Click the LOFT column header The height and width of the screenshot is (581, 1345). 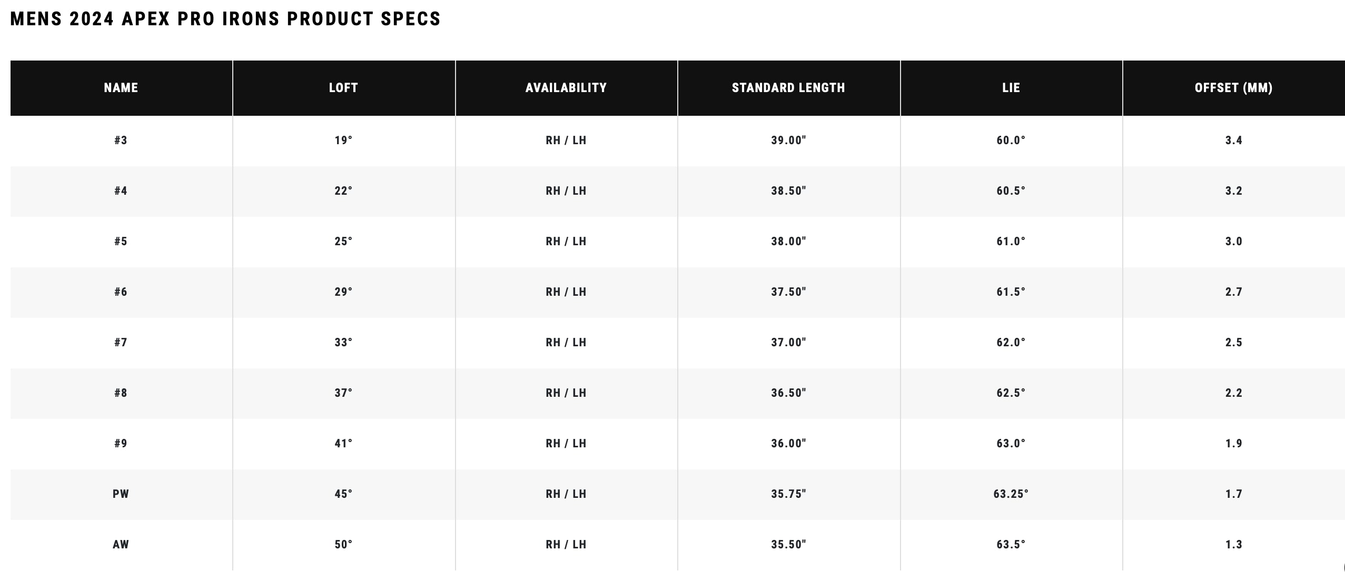343,88
